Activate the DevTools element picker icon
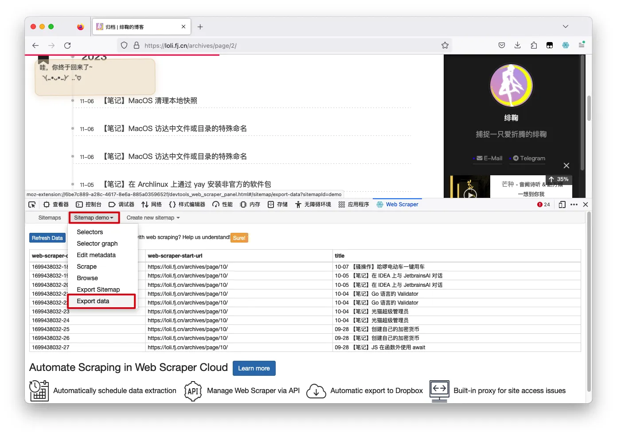617x436 pixels. (x=32, y=204)
